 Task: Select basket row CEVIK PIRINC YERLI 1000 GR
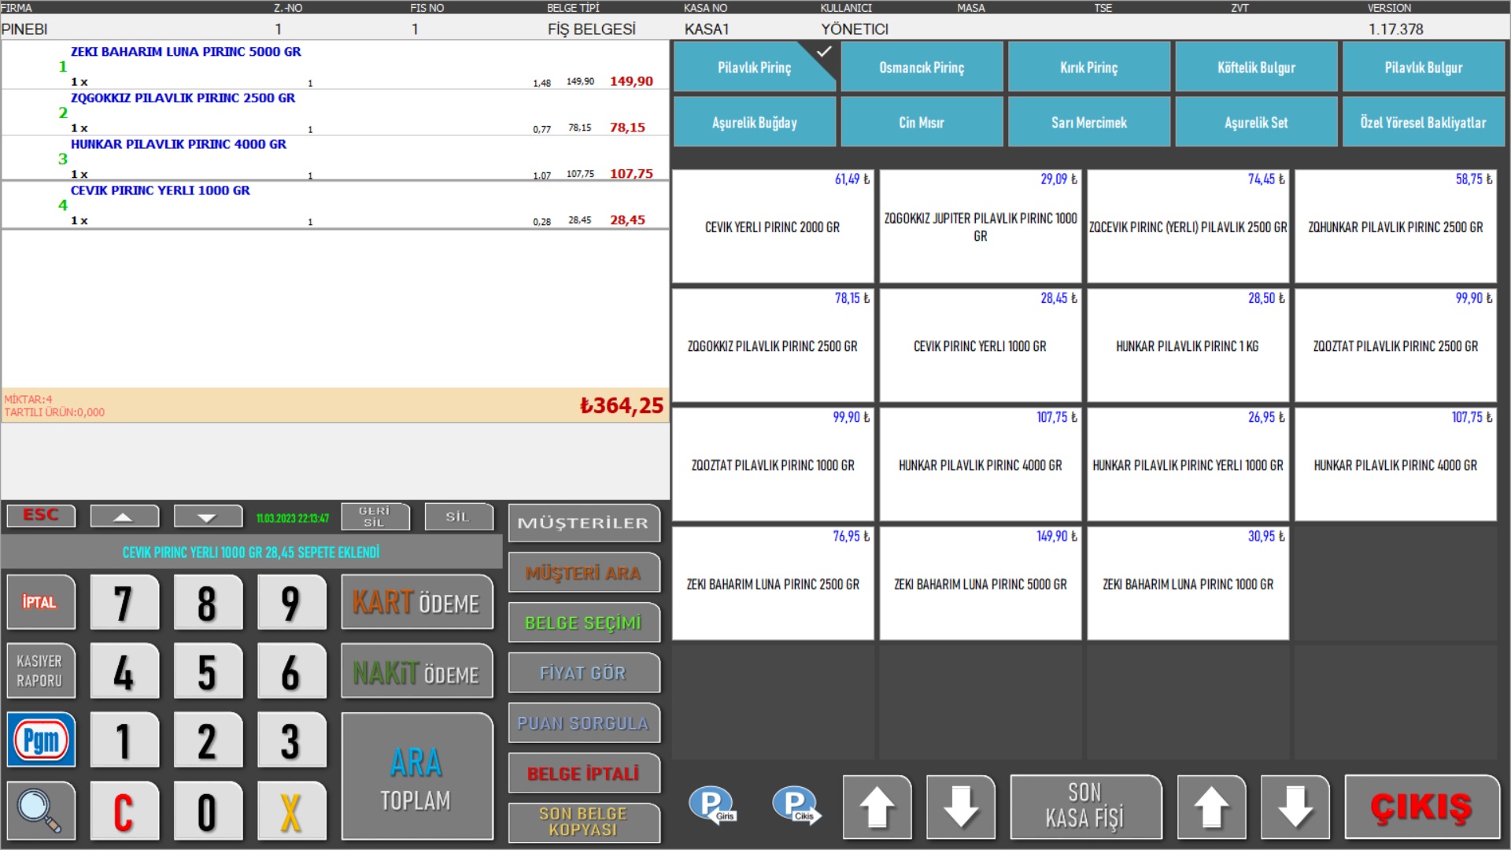click(x=335, y=205)
